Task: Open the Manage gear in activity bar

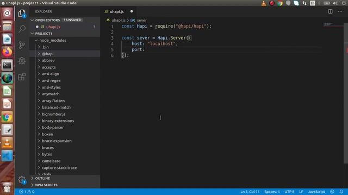Action: [x=22, y=180]
